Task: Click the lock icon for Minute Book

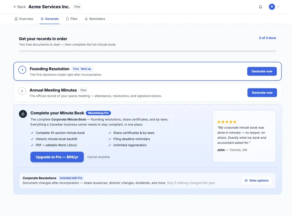Action: coord(23,114)
